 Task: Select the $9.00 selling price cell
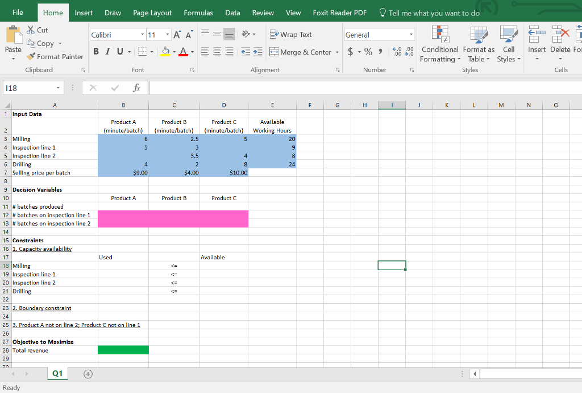(x=123, y=173)
